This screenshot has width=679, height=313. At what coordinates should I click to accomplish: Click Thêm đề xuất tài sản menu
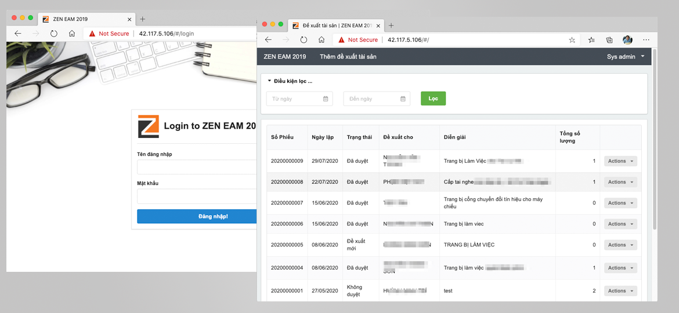(348, 57)
